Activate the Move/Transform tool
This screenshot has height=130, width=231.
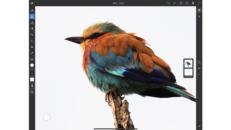(x=32, y=35)
